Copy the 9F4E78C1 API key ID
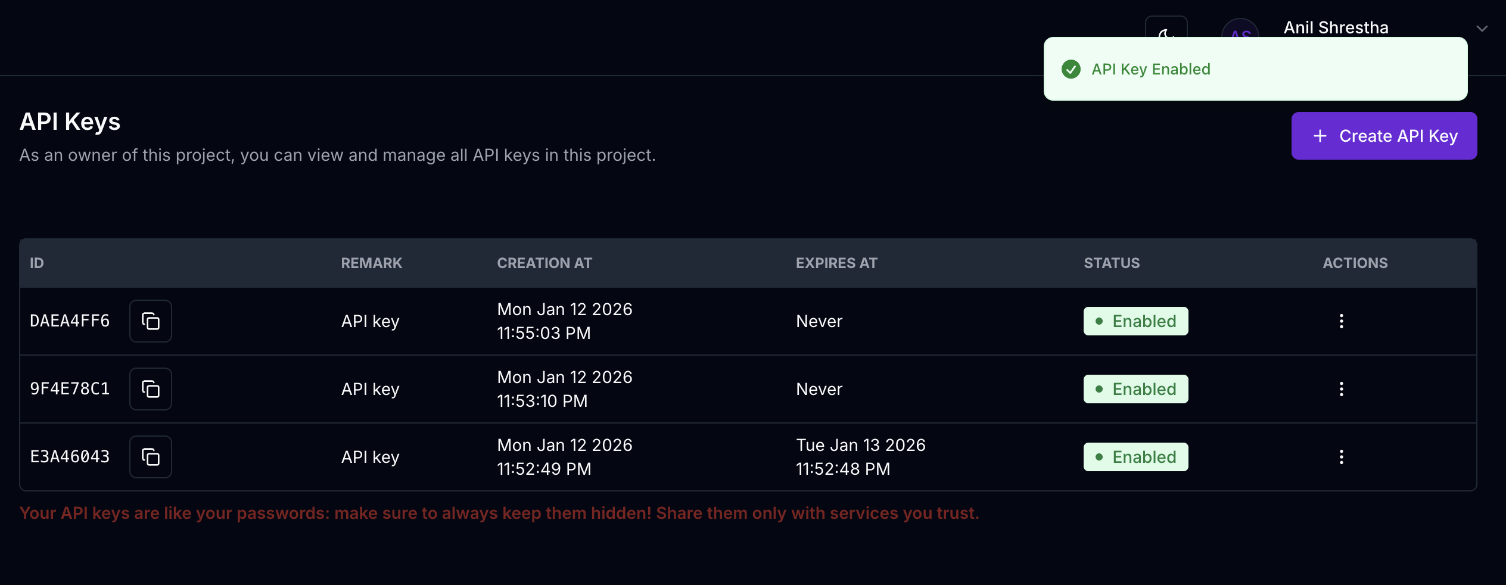The width and height of the screenshot is (1506, 585). click(151, 389)
